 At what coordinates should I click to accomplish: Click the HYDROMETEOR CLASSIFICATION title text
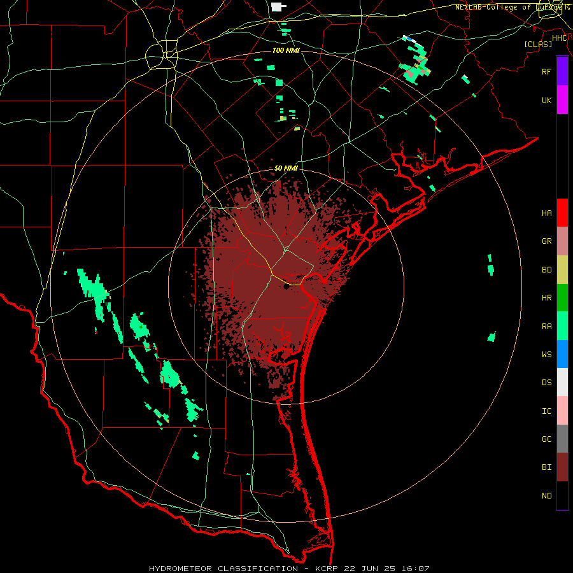click(x=223, y=569)
